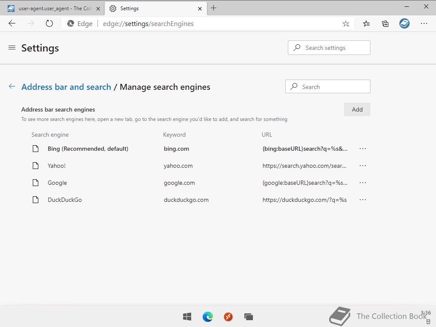Image resolution: width=436 pixels, height=327 pixels.
Task: Click the URL column header
Action: (267, 135)
